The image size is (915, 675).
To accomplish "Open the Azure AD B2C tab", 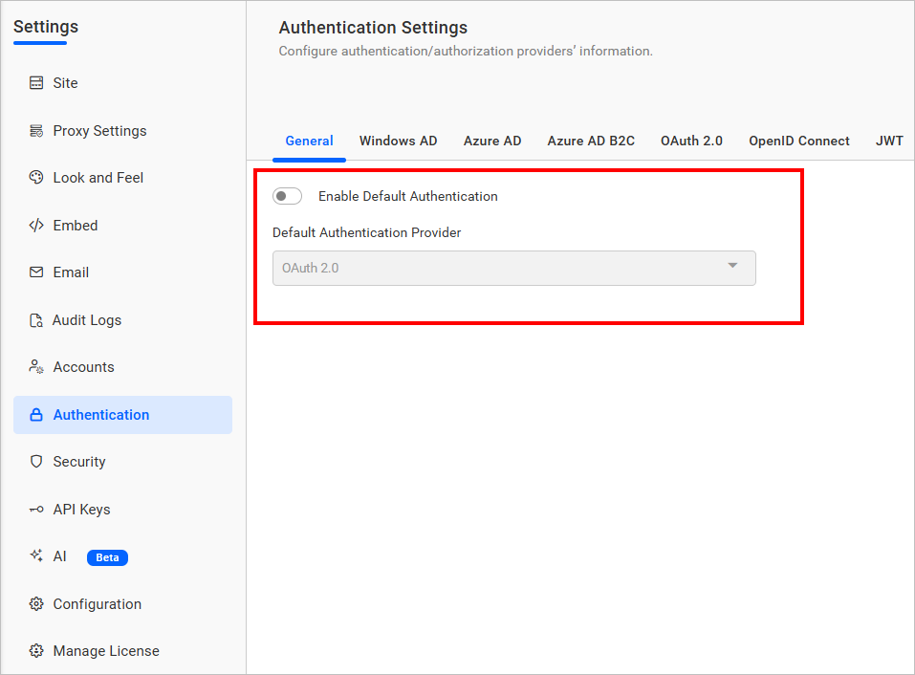I will (x=590, y=141).
